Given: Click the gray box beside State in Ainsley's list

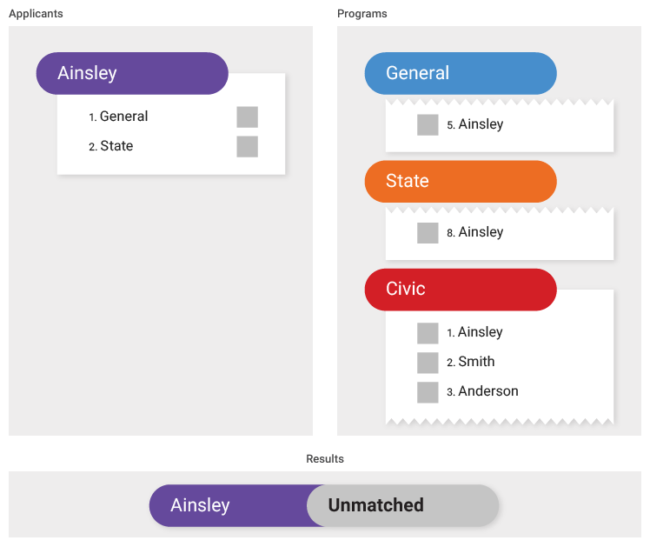Looking at the screenshot, I should pos(247,146).
